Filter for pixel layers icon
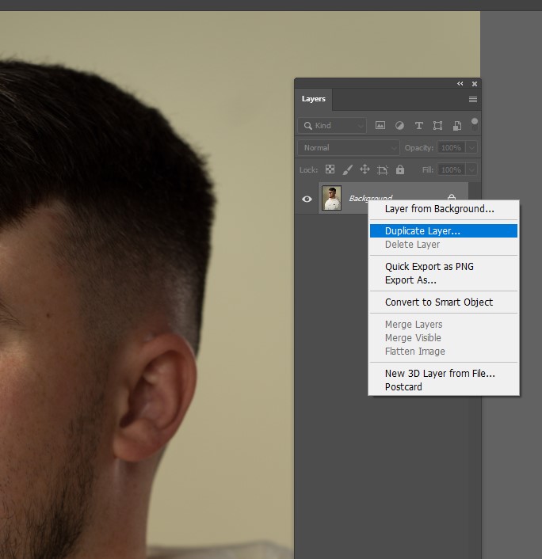Screen dimensions: 542x559 (380, 125)
